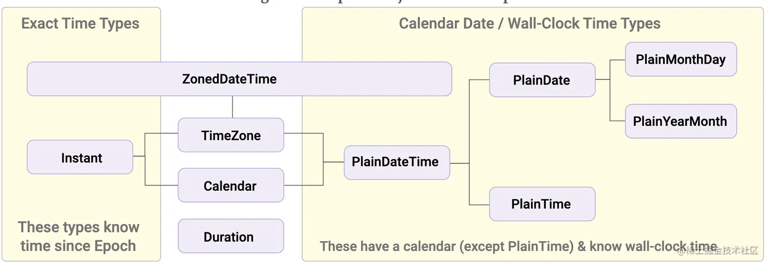Click the line joining Calendar to PlainDateTime

(304, 185)
